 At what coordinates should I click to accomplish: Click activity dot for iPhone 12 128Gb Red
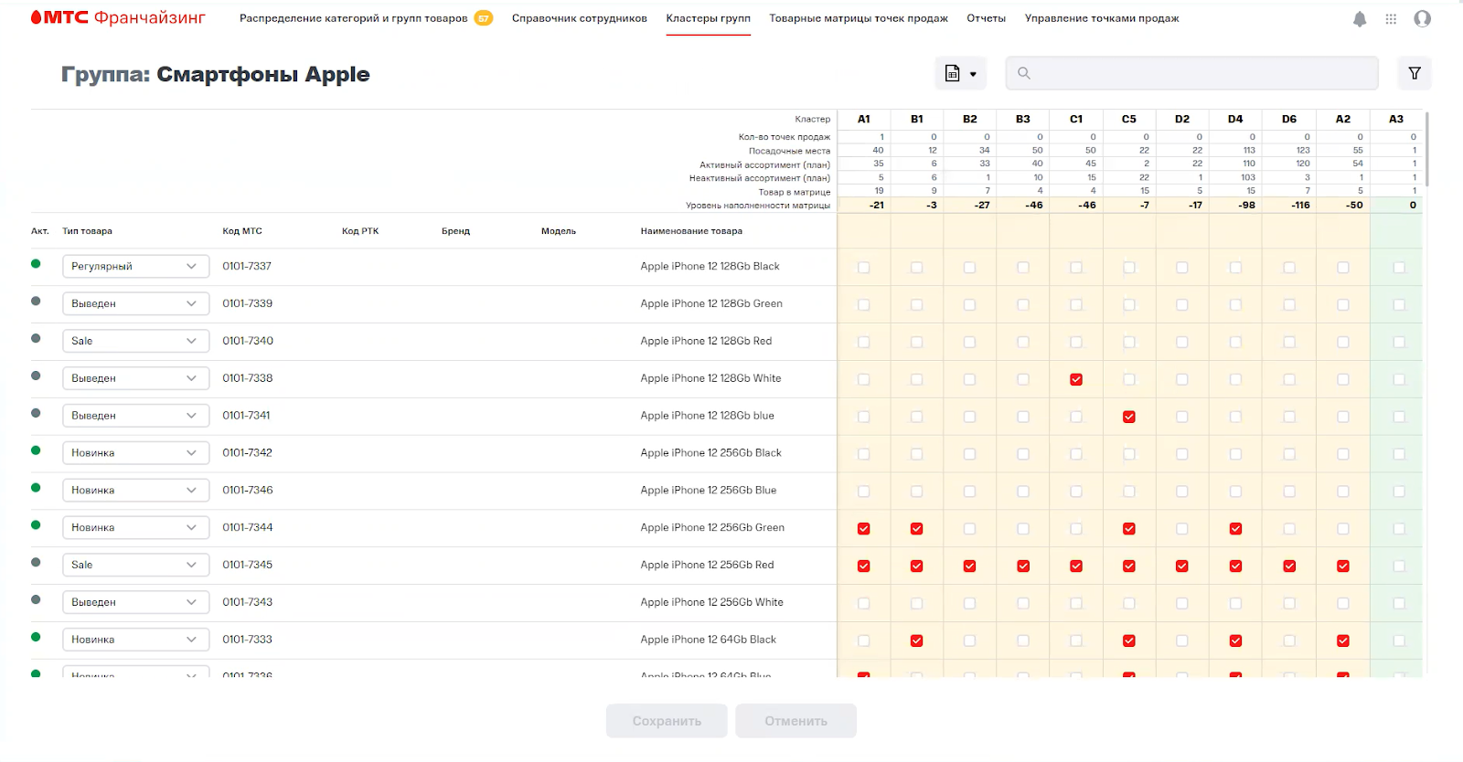[36, 338]
